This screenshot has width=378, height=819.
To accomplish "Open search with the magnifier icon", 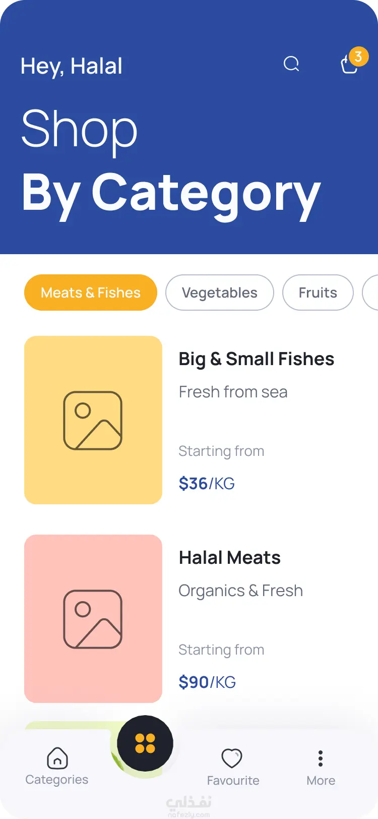I will point(291,64).
